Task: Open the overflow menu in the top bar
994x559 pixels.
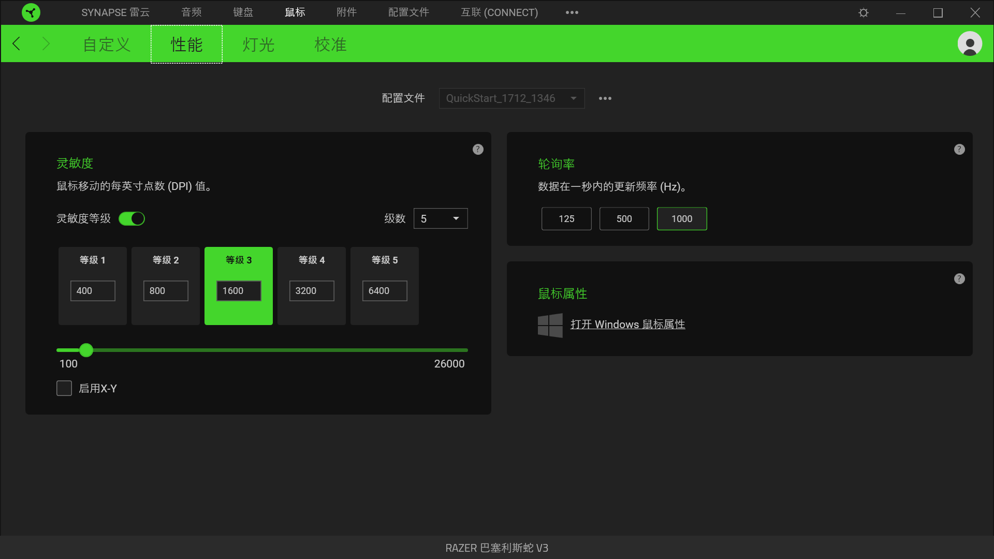Action: (572, 12)
